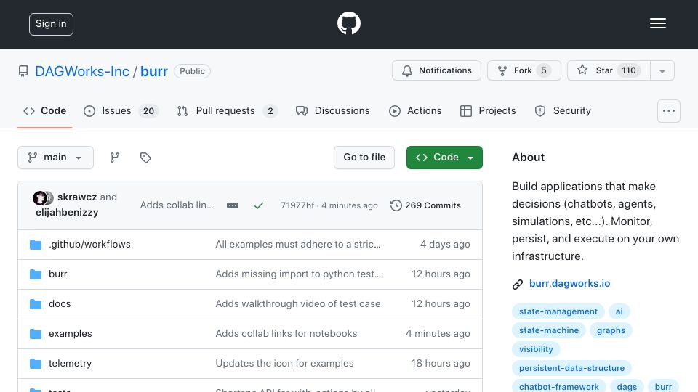Expand the Star lists dropdown arrow
The width and height of the screenshot is (698, 392).
662,70
